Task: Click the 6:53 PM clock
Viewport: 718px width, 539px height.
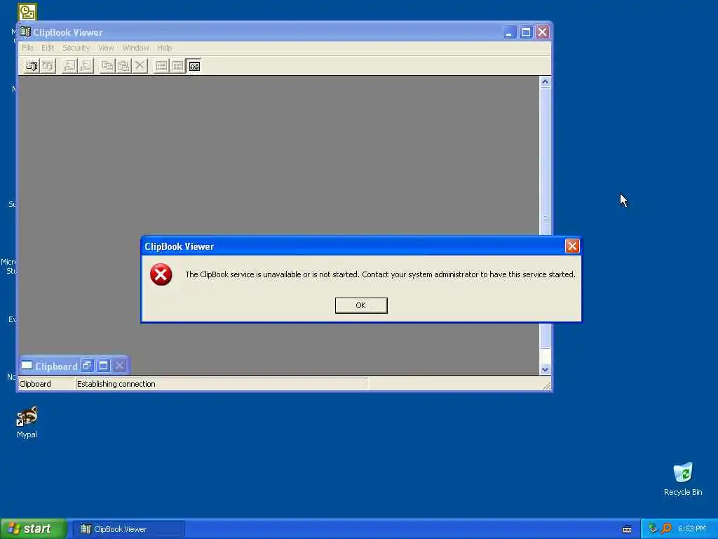Action: tap(692, 529)
